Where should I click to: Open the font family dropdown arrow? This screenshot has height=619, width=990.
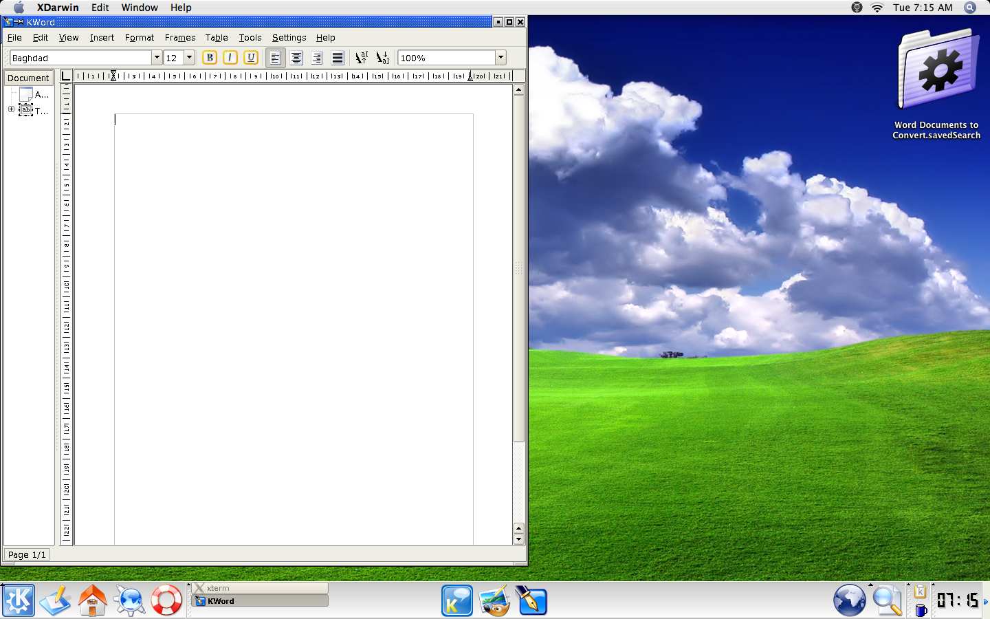tap(157, 58)
